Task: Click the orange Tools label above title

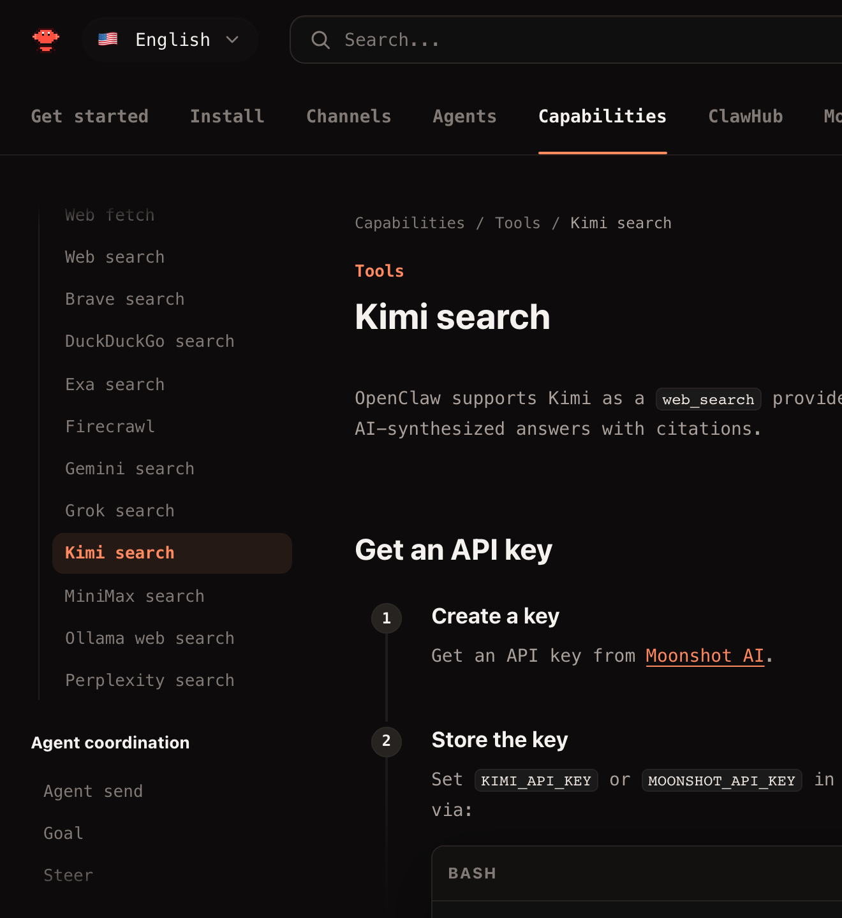Action: [x=380, y=271]
